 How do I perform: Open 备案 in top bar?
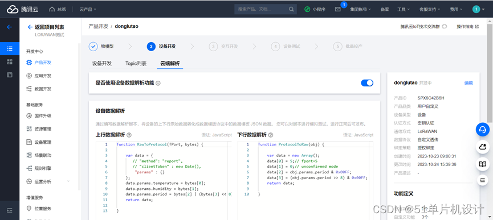click(x=385, y=10)
